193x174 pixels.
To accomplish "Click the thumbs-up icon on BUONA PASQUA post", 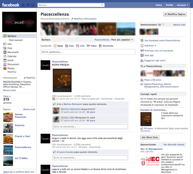I will [x=54, y=104].
